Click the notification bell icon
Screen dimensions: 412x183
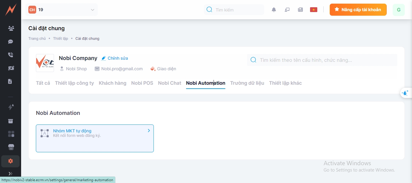[274, 10]
